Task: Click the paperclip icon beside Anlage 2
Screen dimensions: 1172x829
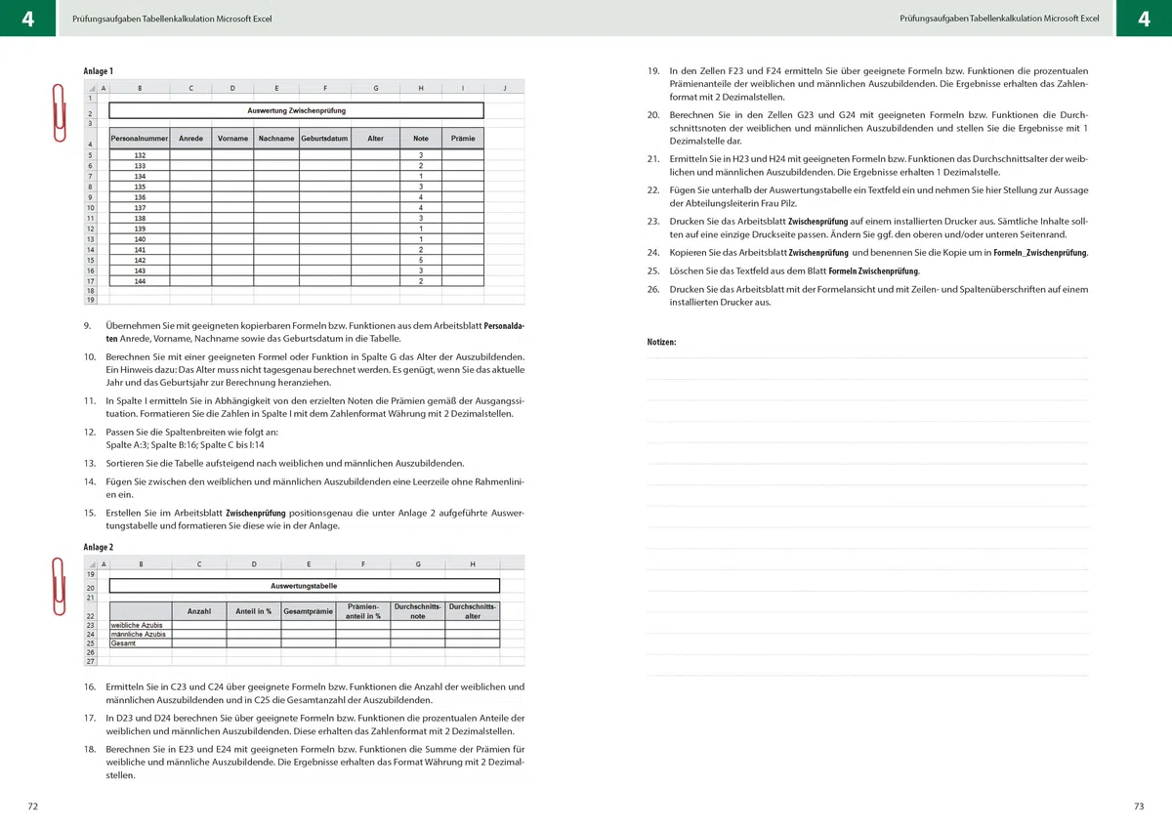Action: point(59,586)
